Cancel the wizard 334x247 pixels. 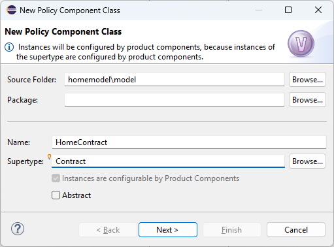point(296,230)
